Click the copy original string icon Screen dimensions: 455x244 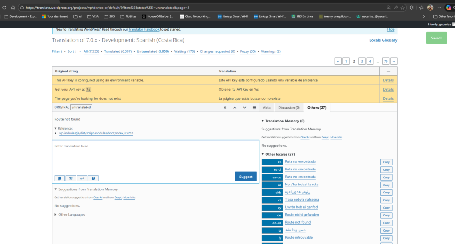59,178
